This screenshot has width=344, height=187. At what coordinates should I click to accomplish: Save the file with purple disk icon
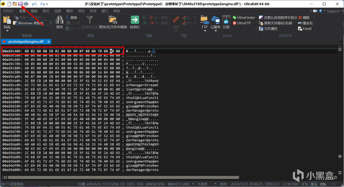[x=20, y=4]
